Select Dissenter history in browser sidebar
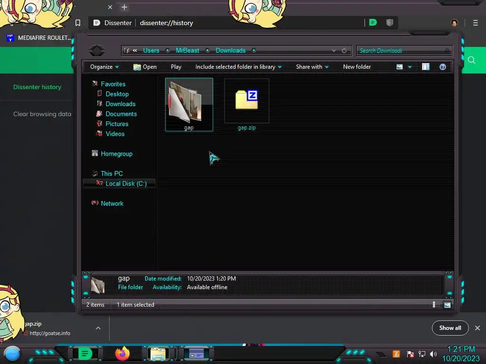The height and width of the screenshot is (364, 486). click(37, 87)
